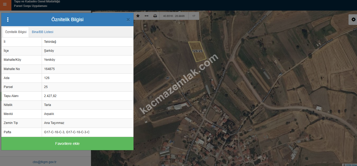Select the Öznitelik Bilgisi tab

pyautogui.click(x=16, y=32)
